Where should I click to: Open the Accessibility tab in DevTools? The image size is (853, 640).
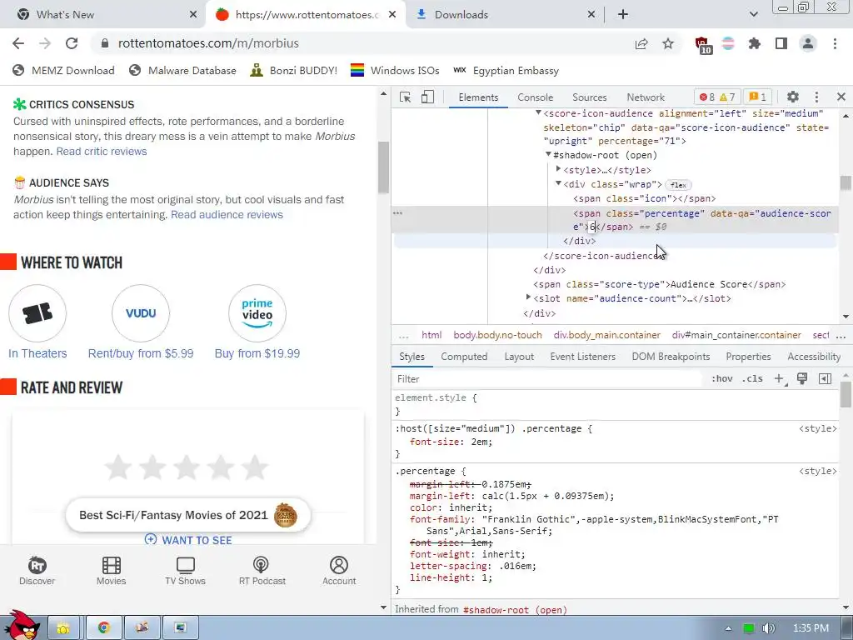(814, 357)
